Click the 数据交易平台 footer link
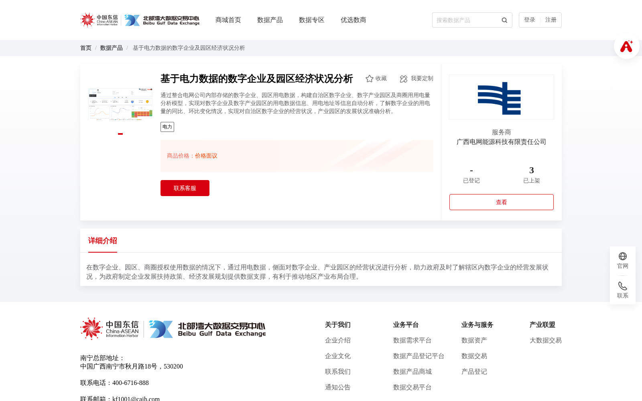This screenshot has width=642, height=401. coord(412,387)
